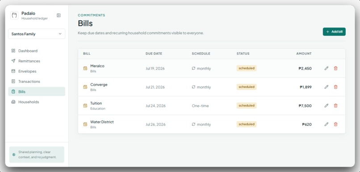Click the Add bill button

tap(334, 32)
